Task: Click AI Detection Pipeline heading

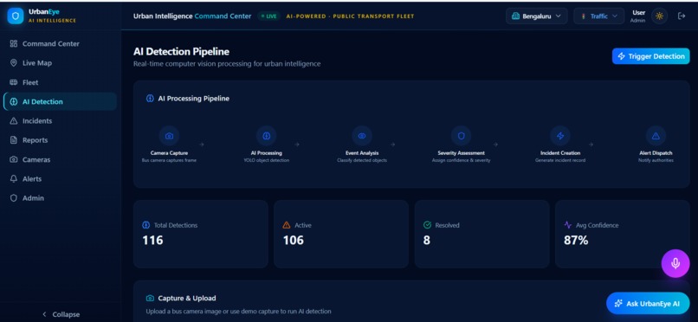Action: 181,52
